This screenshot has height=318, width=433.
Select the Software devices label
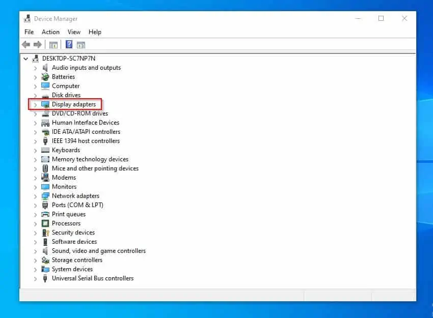pyautogui.click(x=74, y=242)
